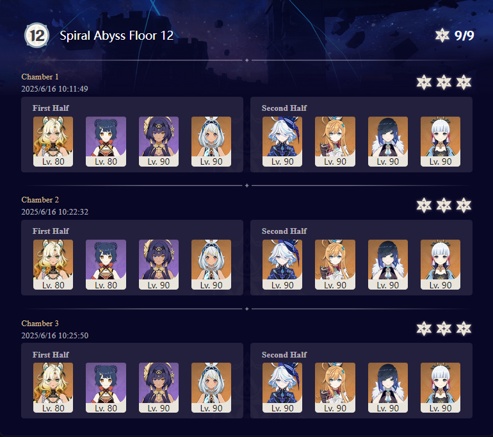Click Chamber 2 timestamp 10:22:32
This screenshot has height=437, width=493.
[54, 211]
